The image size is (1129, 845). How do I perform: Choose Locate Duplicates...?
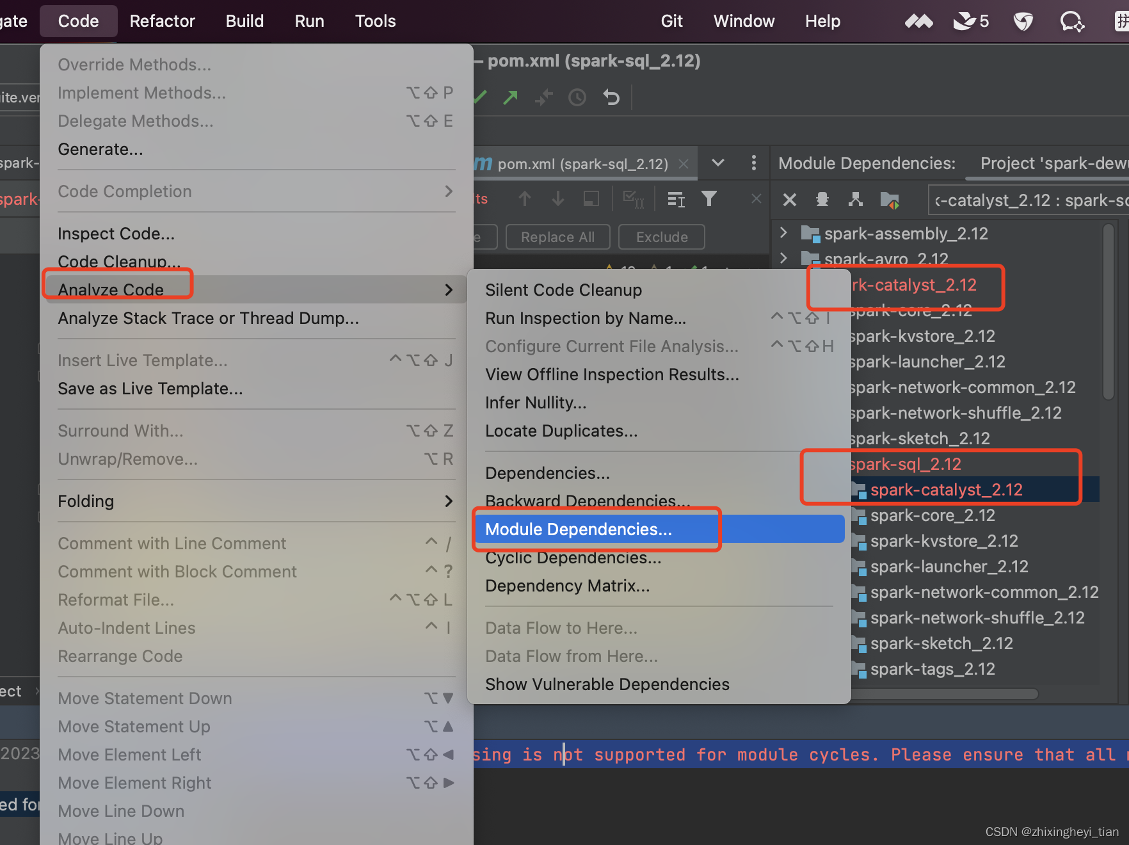pos(659,431)
